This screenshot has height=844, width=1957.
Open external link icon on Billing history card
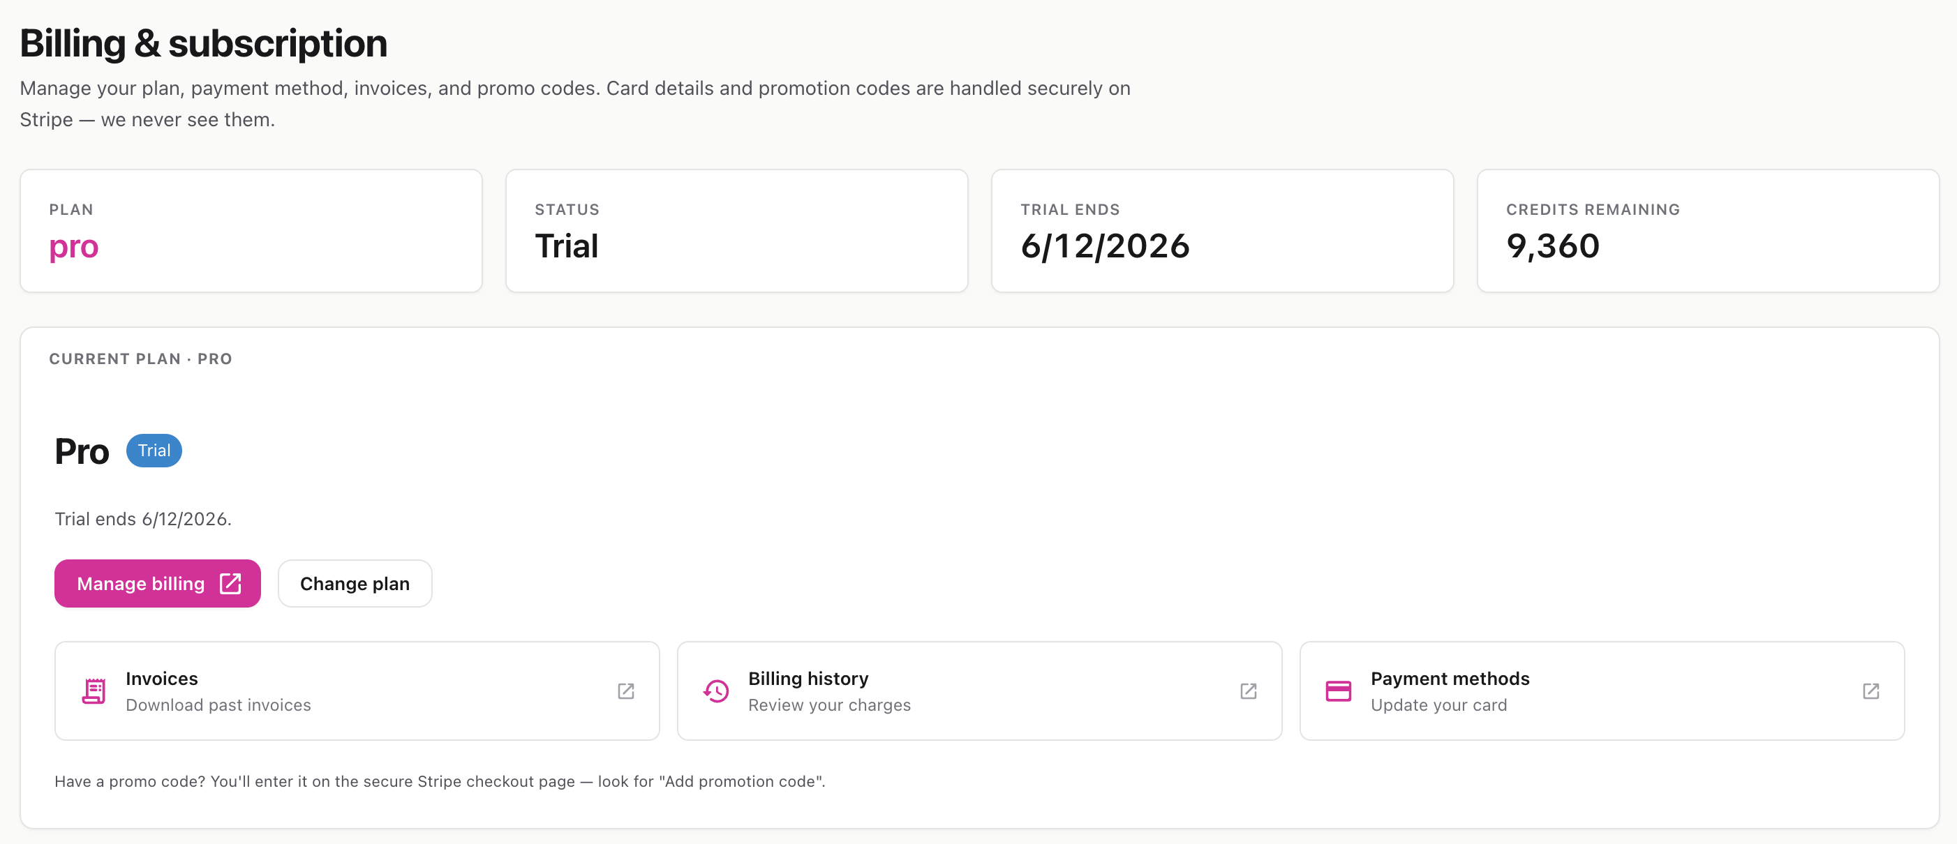point(1248,691)
